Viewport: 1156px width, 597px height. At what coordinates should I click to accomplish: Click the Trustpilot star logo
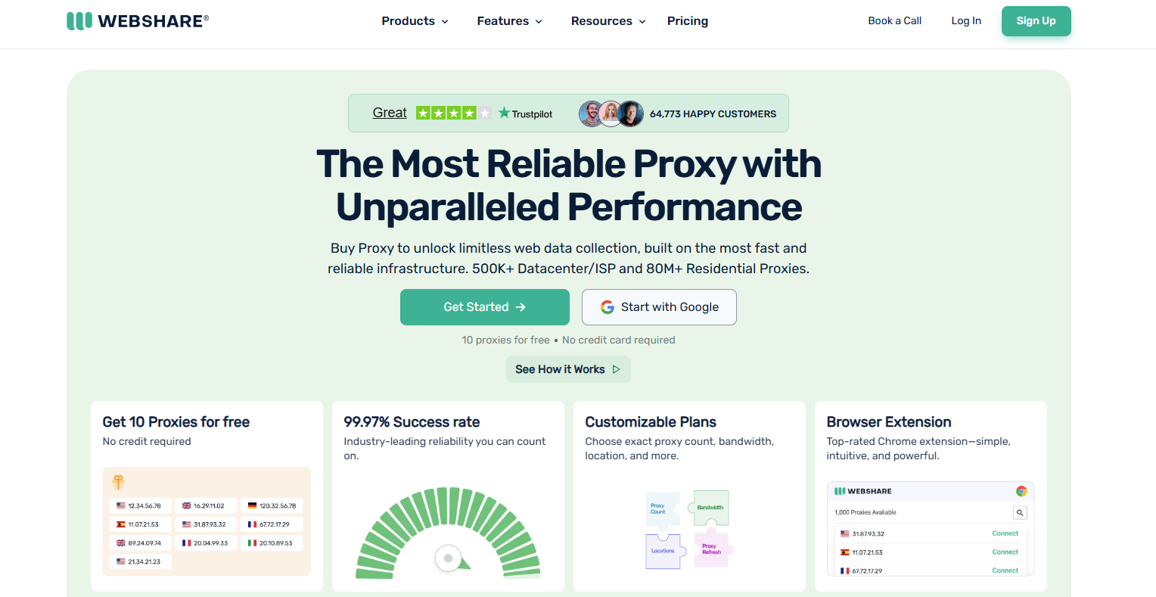(505, 113)
